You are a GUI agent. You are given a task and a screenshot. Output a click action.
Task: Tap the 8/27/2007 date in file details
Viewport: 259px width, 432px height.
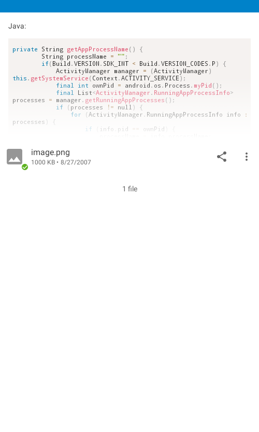click(x=76, y=162)
